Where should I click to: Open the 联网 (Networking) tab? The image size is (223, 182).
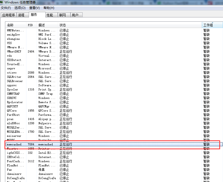(64, 15)
